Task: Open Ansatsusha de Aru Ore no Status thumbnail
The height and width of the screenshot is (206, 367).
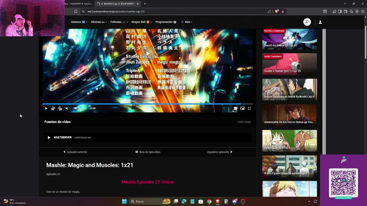Action: coord(290,115)
